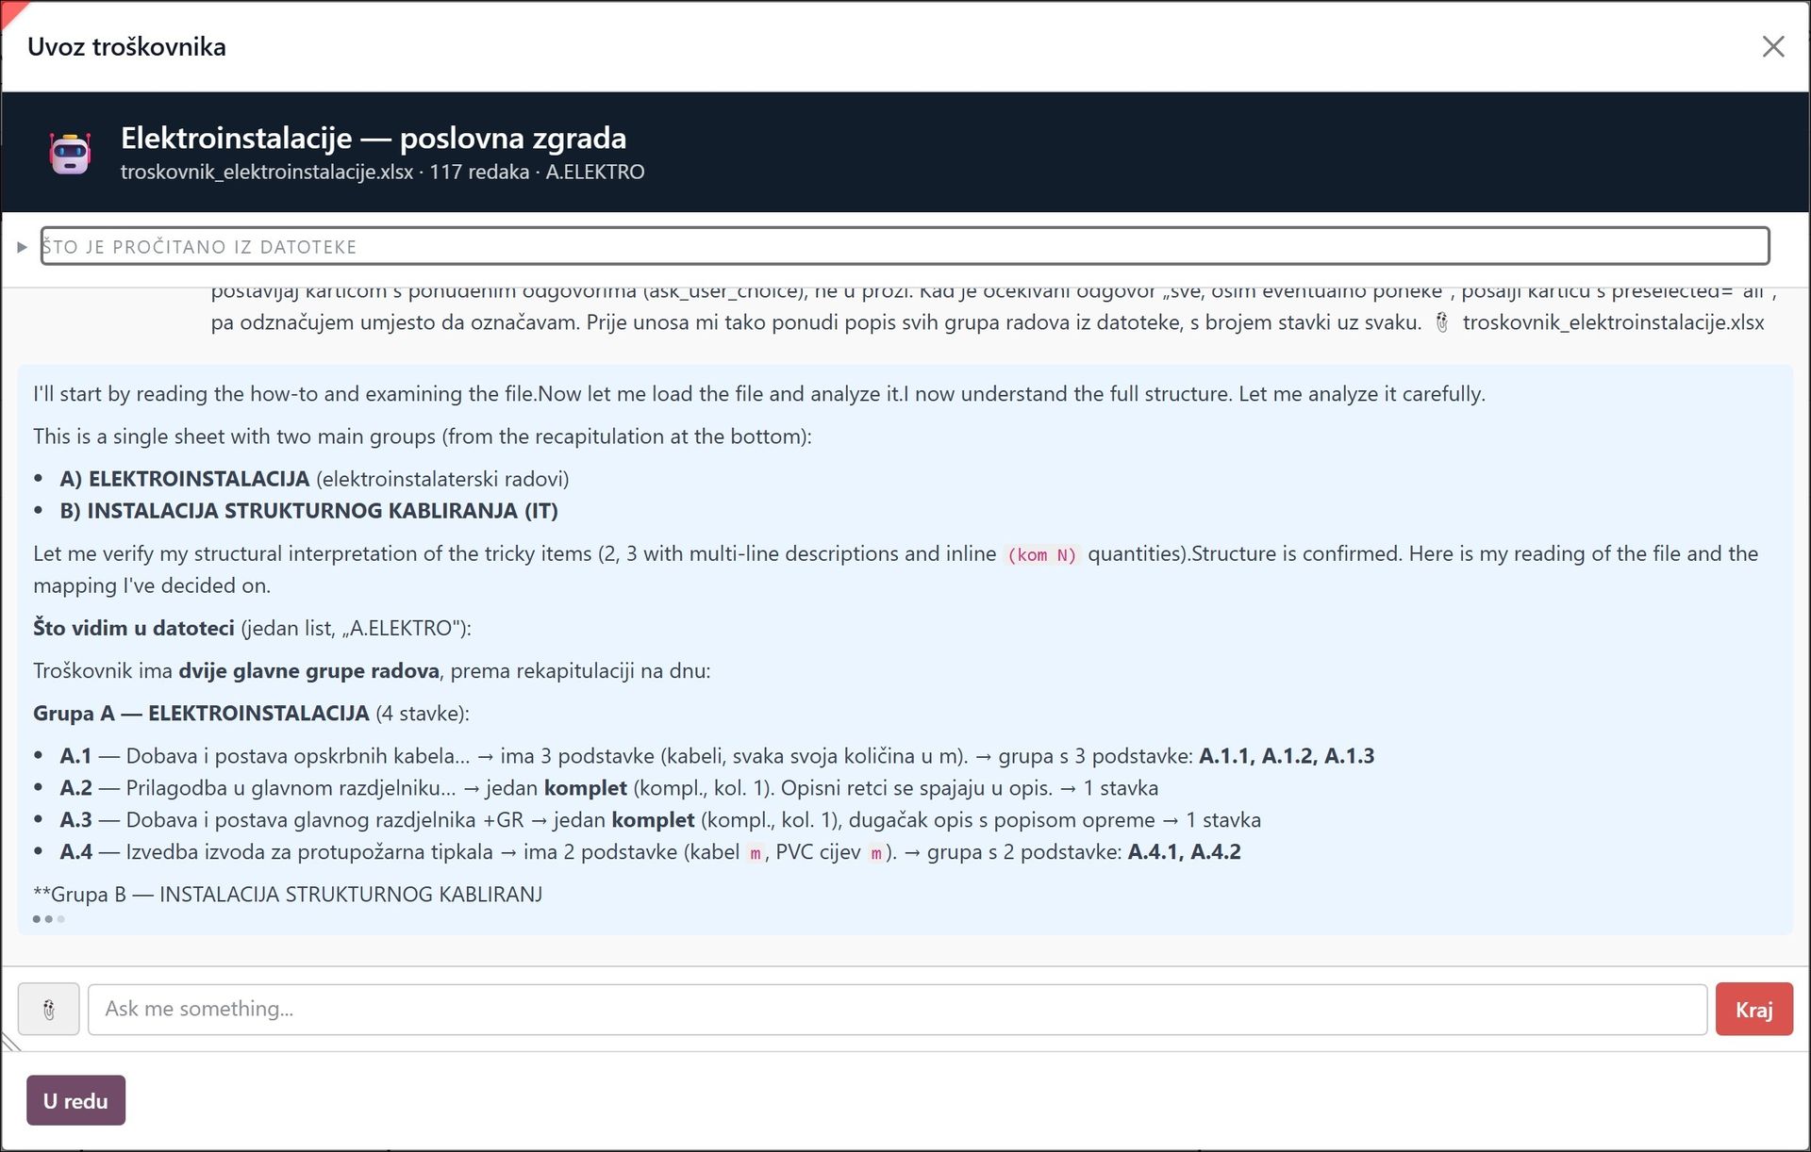
Task: Click the '(kom N)' inline code snippet
Action: pyautogui.click(x=1041, y=554)
